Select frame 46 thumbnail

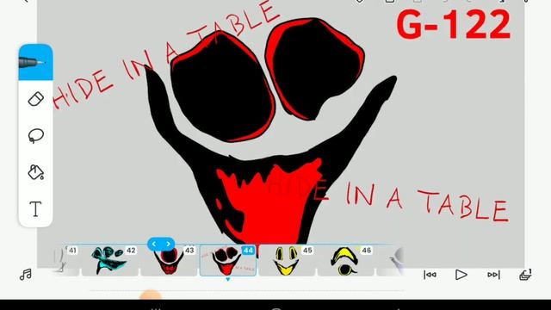(346, 260)
